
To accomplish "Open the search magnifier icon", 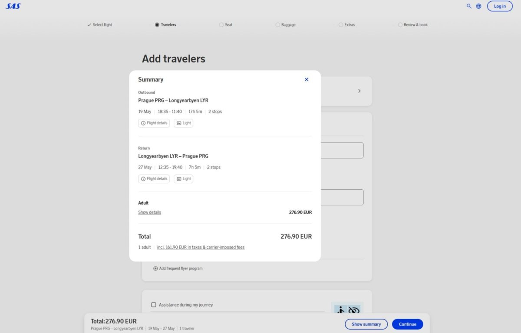I will [469, 6].
